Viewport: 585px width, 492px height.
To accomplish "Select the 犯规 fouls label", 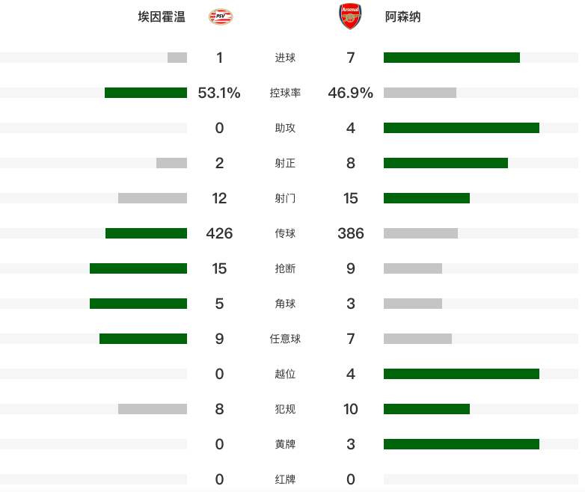I will click(x=285, y=409).
